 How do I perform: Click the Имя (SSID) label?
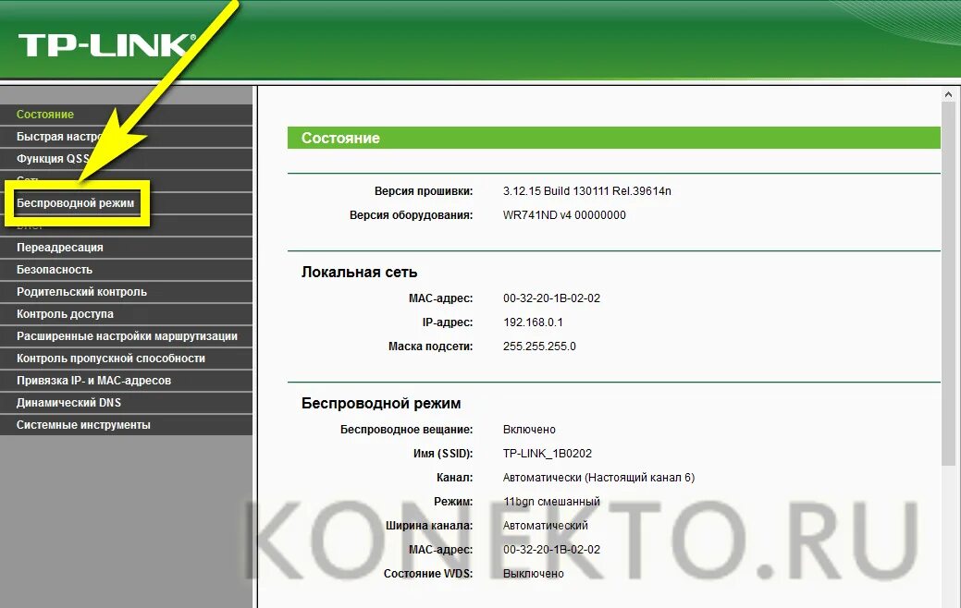tap(443, 453)
